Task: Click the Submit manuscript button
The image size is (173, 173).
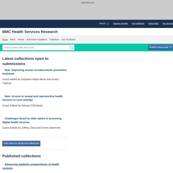Action: pyautogui.click(x=160, y=47)
